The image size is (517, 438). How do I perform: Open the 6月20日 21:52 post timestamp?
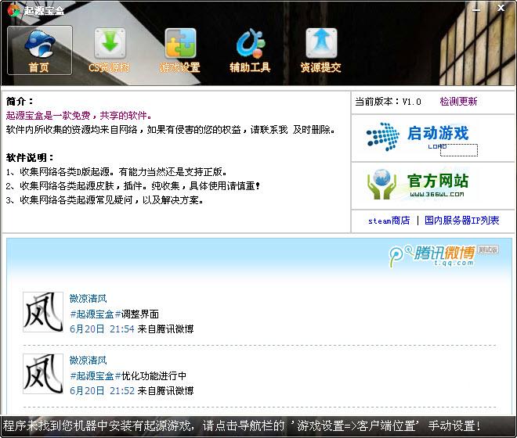[x=102, y=391]
